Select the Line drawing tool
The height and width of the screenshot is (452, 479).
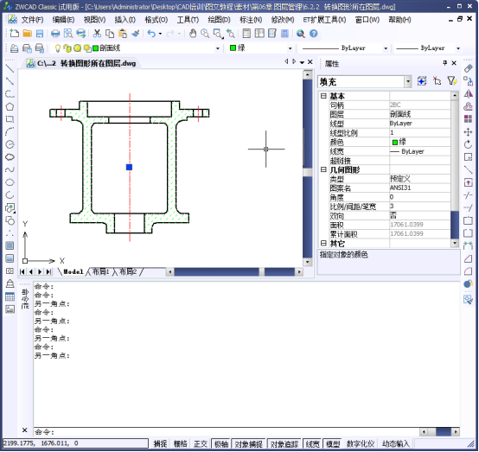(10, 68)
